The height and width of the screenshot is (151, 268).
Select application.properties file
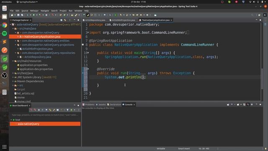pos(33,65)
